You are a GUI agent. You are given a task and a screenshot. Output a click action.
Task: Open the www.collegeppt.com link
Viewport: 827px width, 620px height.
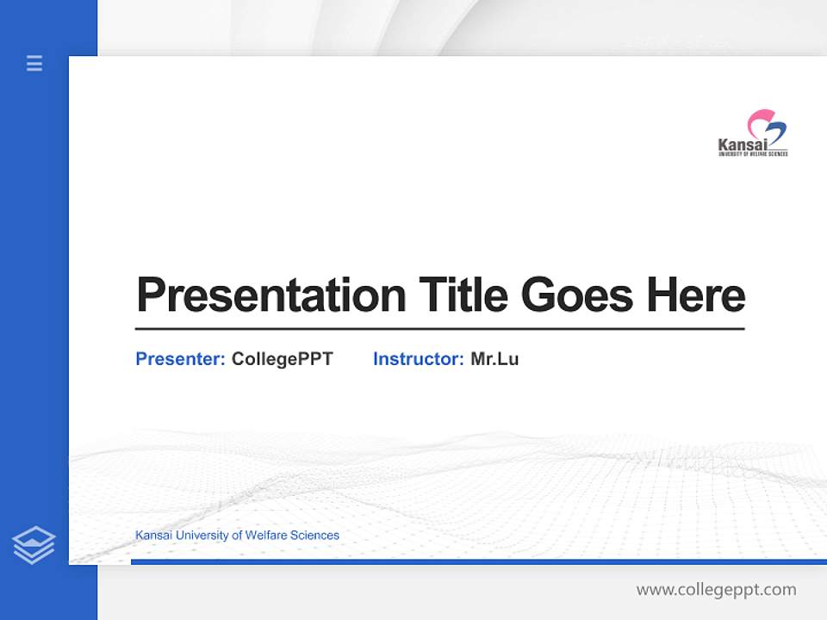pos(716,589)
